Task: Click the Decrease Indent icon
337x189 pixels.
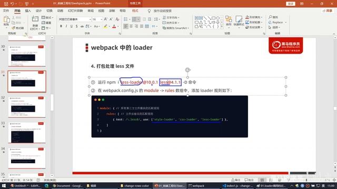Action: (144, 19)
